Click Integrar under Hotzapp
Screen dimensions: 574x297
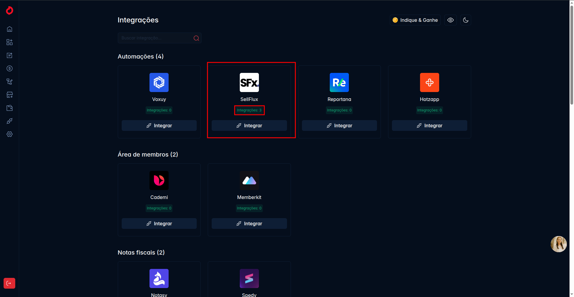point(430,125)
